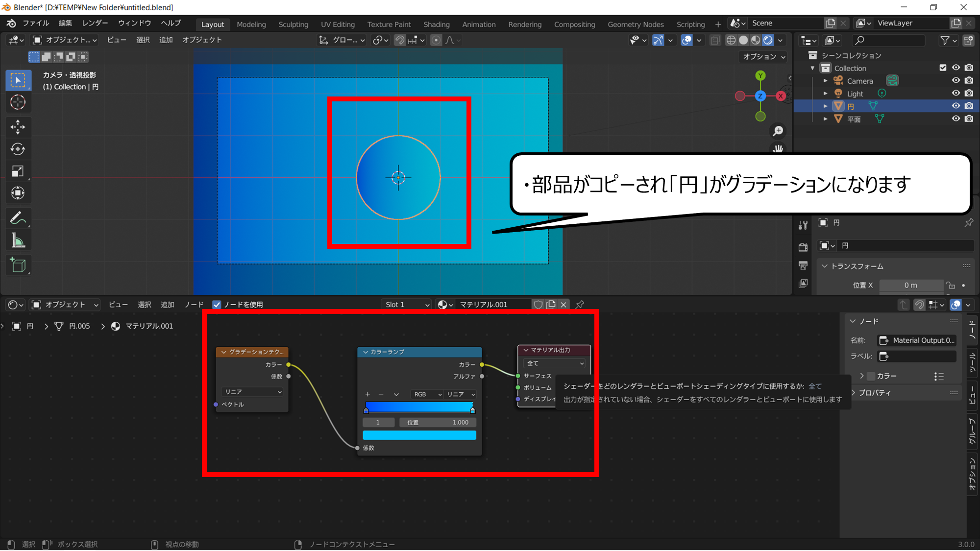Toggle X-ray viewport mode
980x551 pixels.
[x=715, y=40]
